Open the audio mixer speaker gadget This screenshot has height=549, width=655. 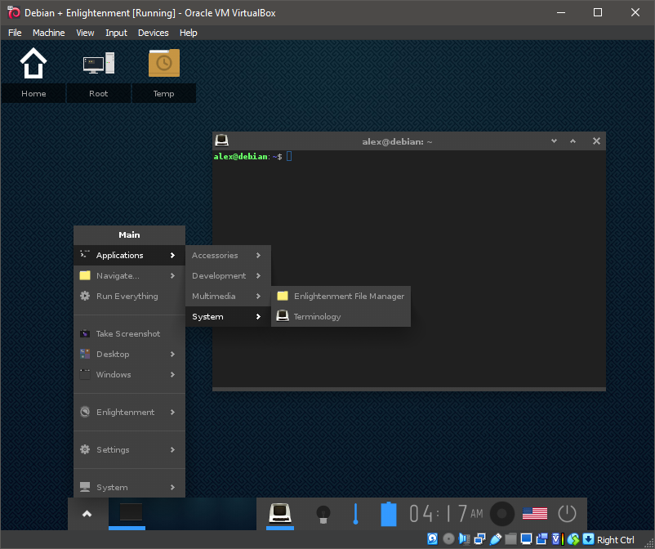502,514
